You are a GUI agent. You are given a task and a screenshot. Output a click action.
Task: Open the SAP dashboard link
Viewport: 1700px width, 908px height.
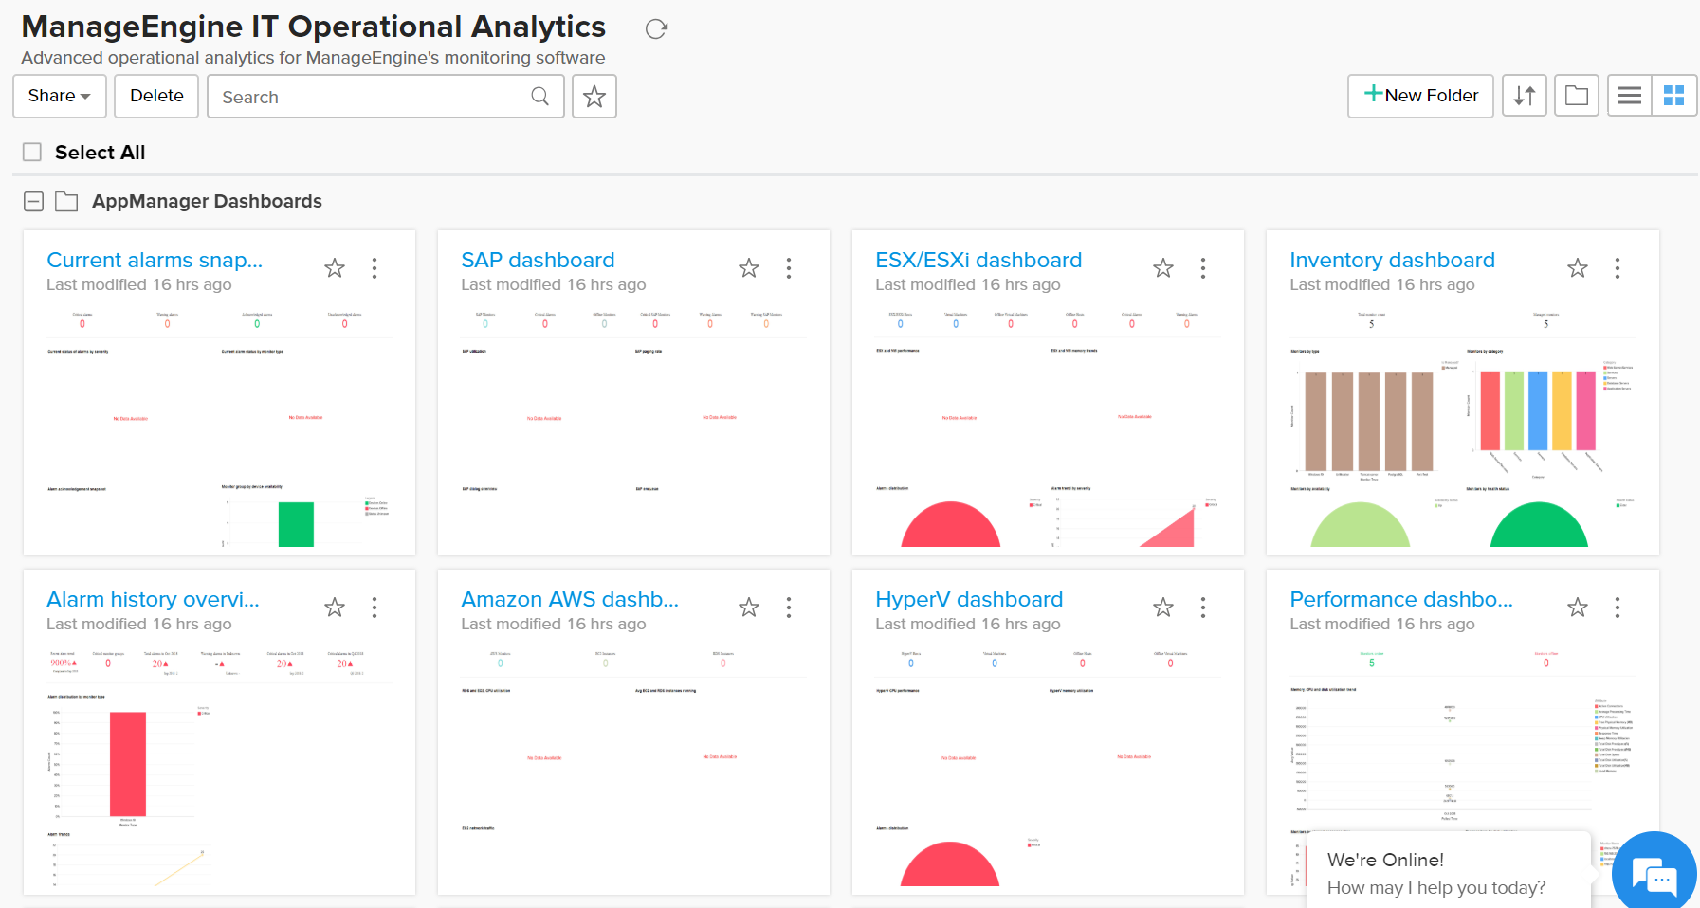(538, 260)
